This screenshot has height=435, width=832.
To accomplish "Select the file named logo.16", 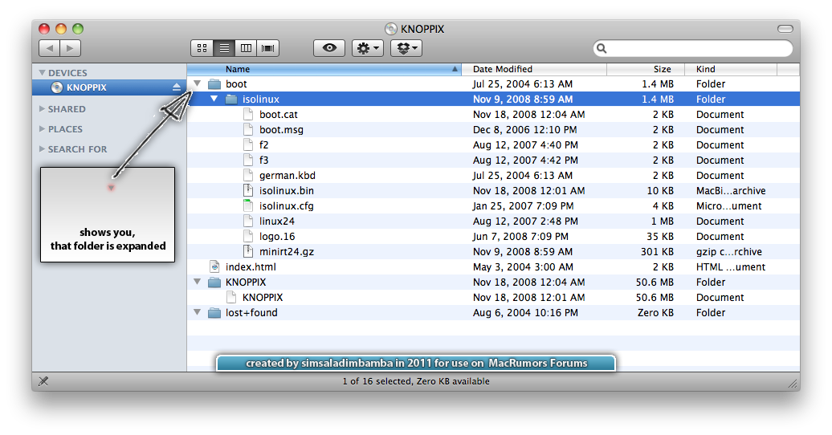I will 277,237.
